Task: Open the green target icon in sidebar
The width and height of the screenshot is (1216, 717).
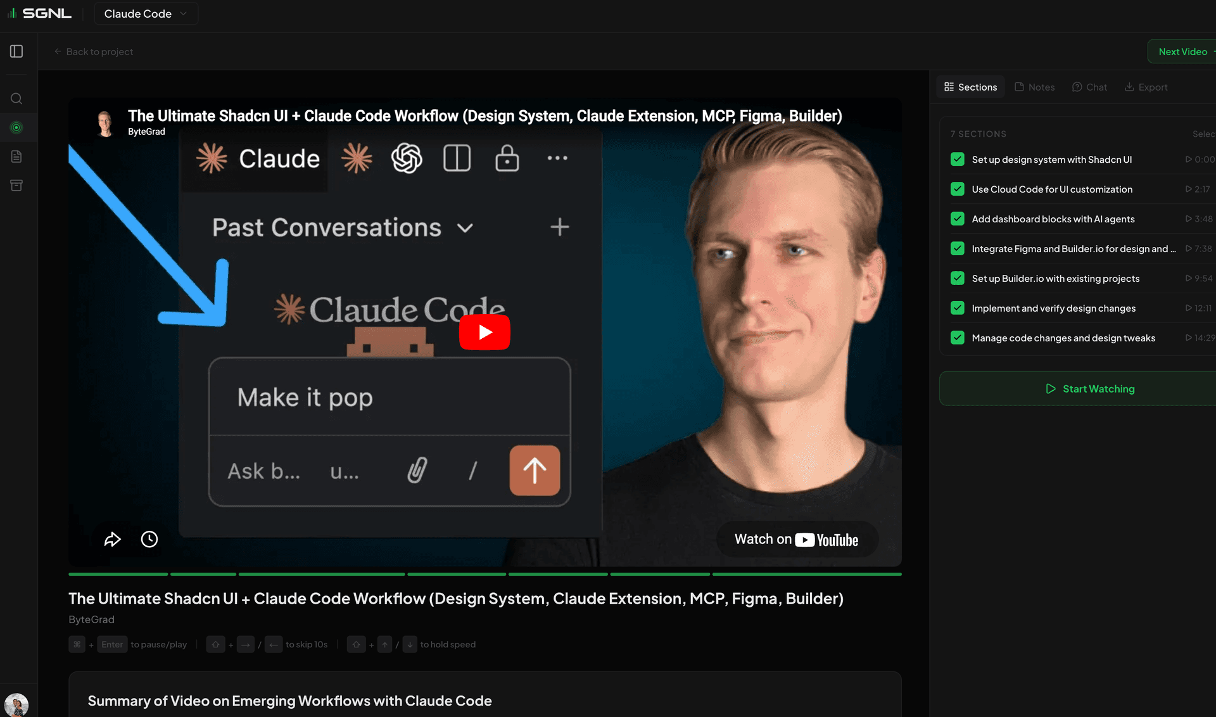Action: (16, 128)
